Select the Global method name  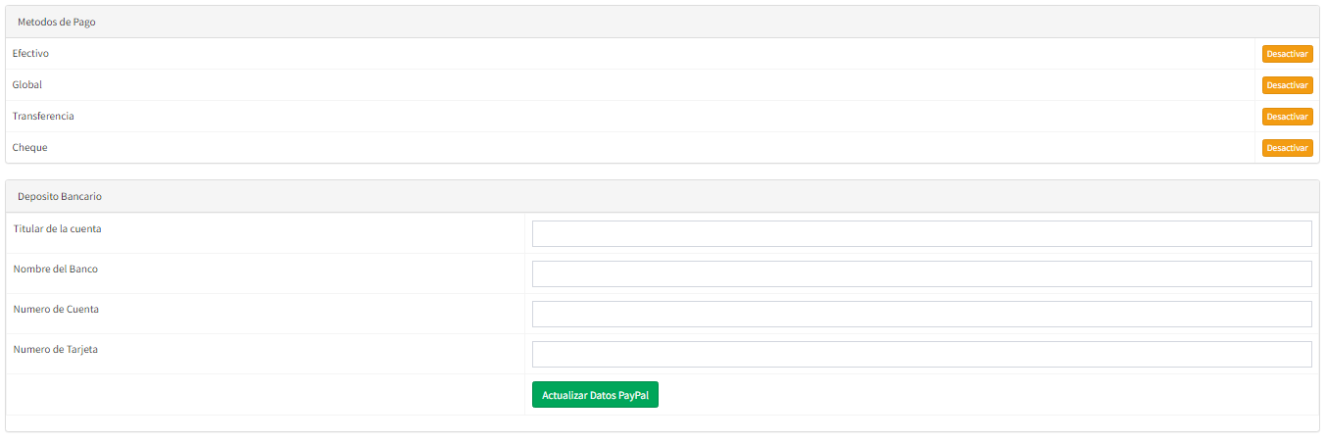pos(27,85)
